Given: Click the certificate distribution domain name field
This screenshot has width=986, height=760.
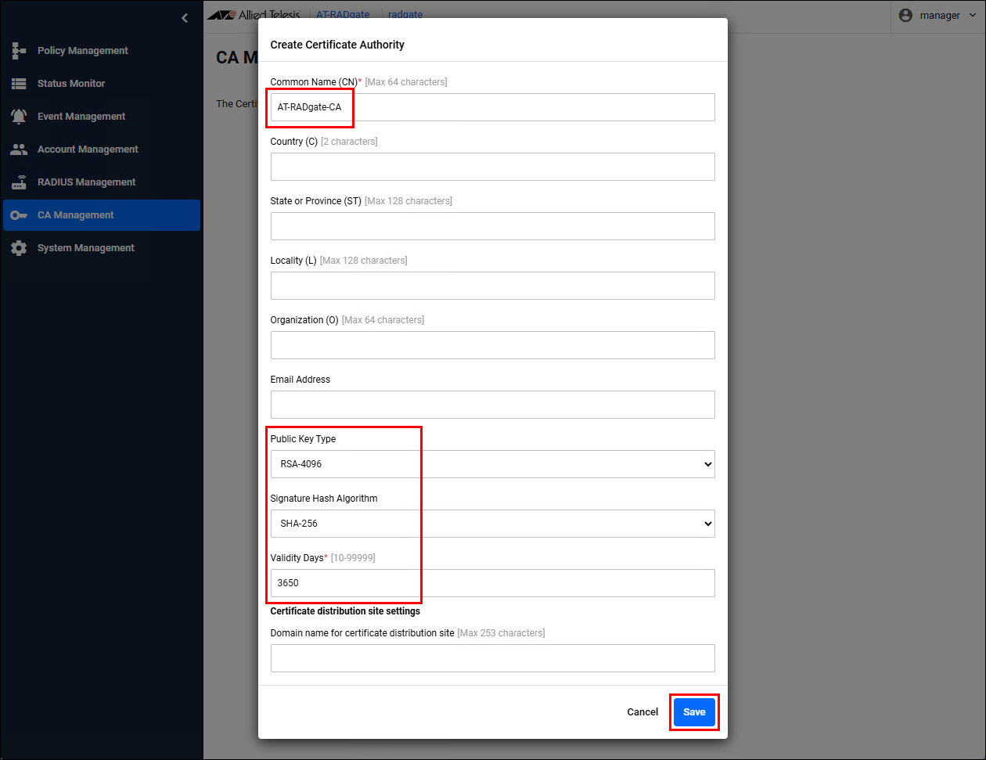Looking at the screenshot, I should [493, 658].
